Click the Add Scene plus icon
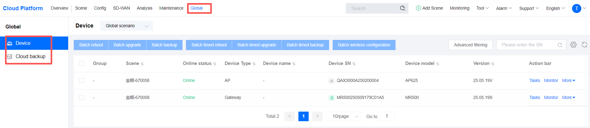Screen dimensions: 590x128 [418, 8]
